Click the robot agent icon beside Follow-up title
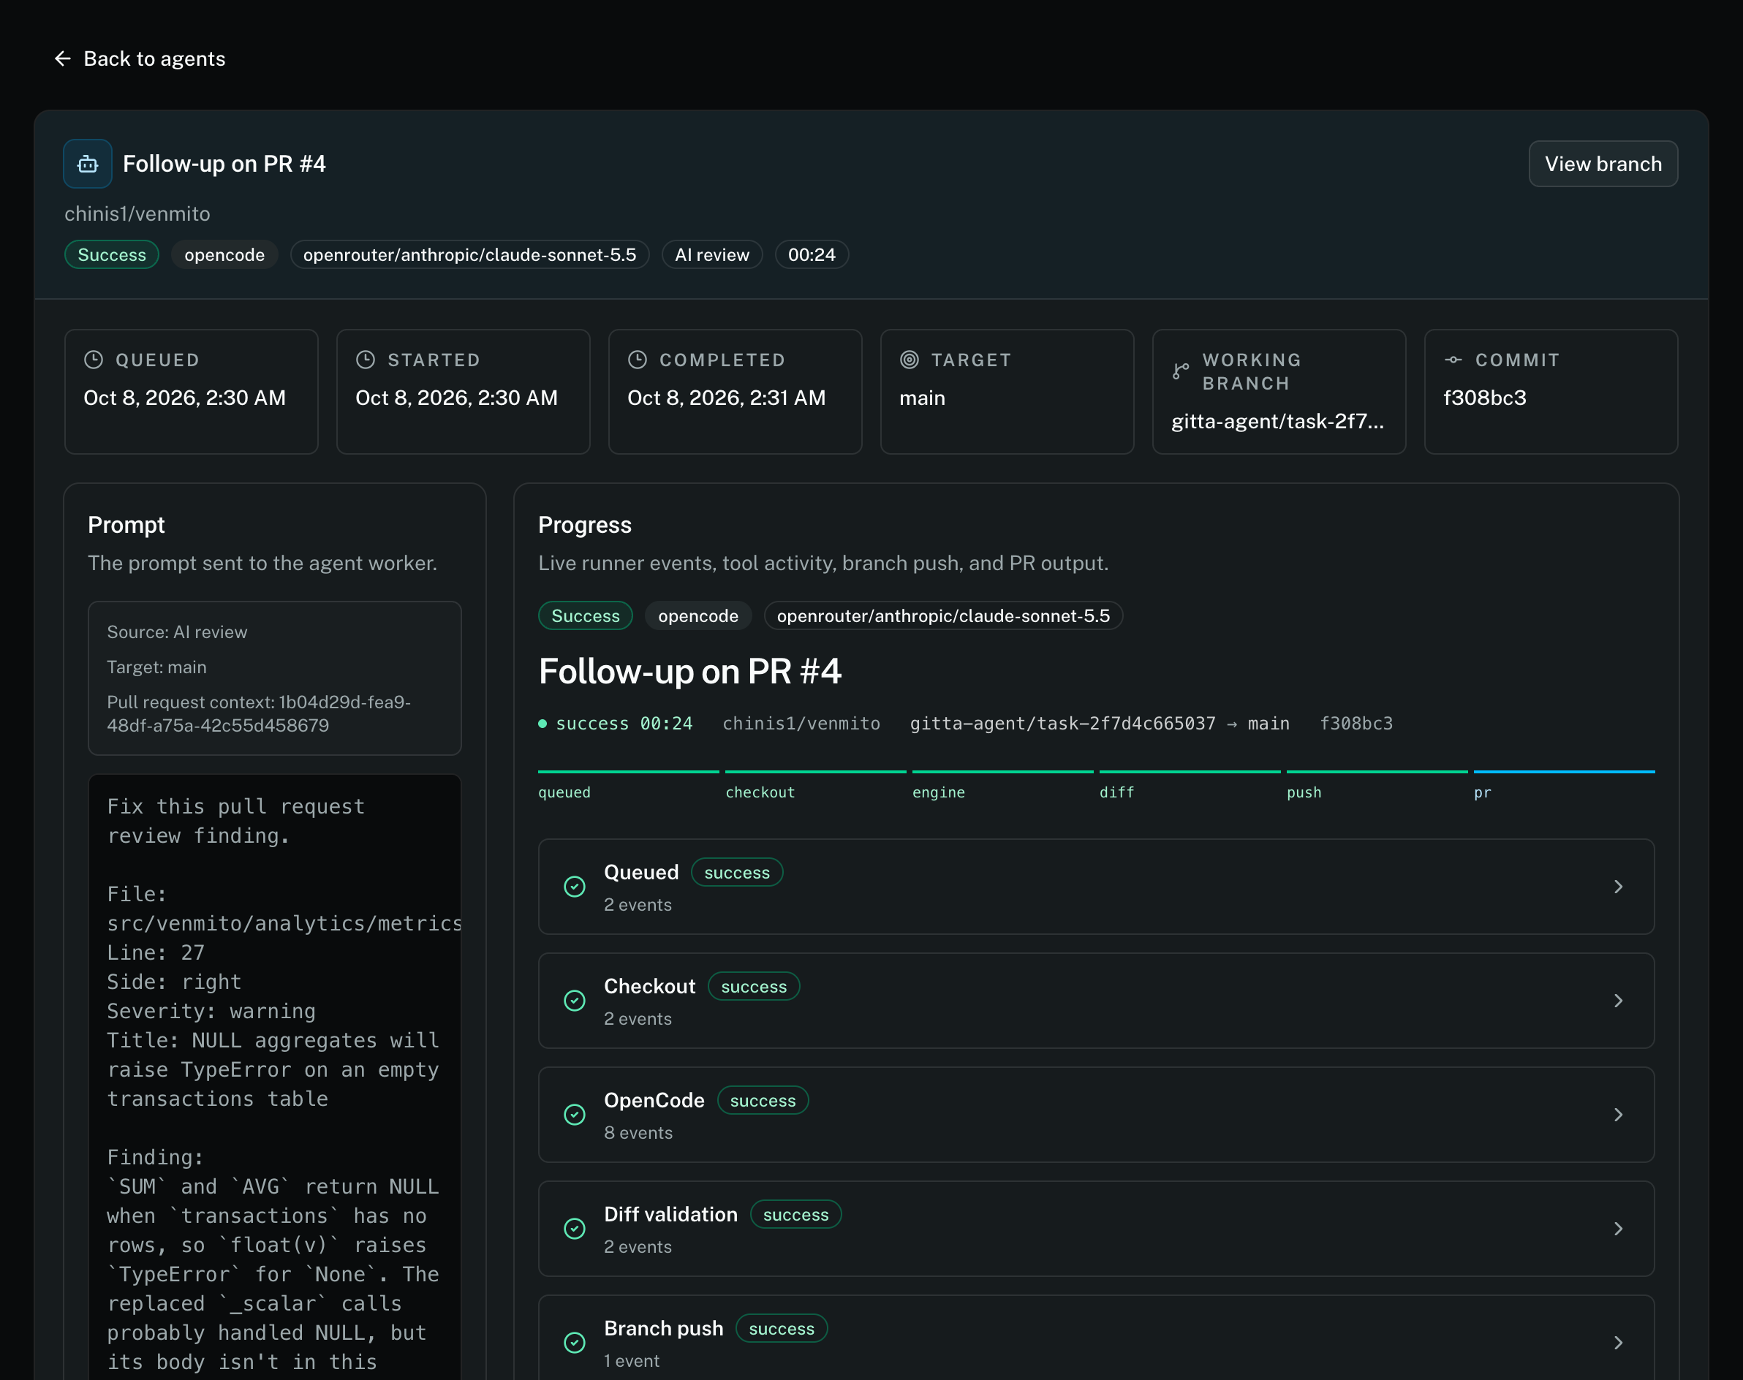Screen dimensions: 1743x1380 [x=88, y=164]
